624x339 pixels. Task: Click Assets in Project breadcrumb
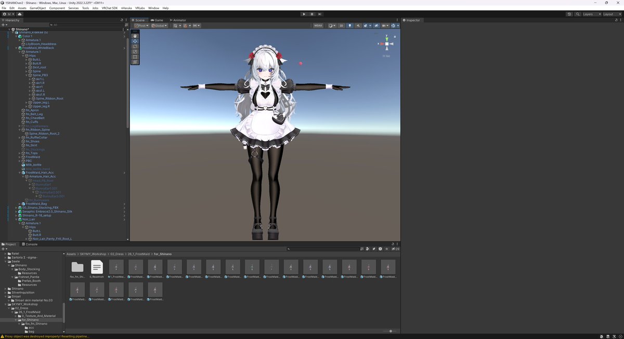click(x=72, y=254)
